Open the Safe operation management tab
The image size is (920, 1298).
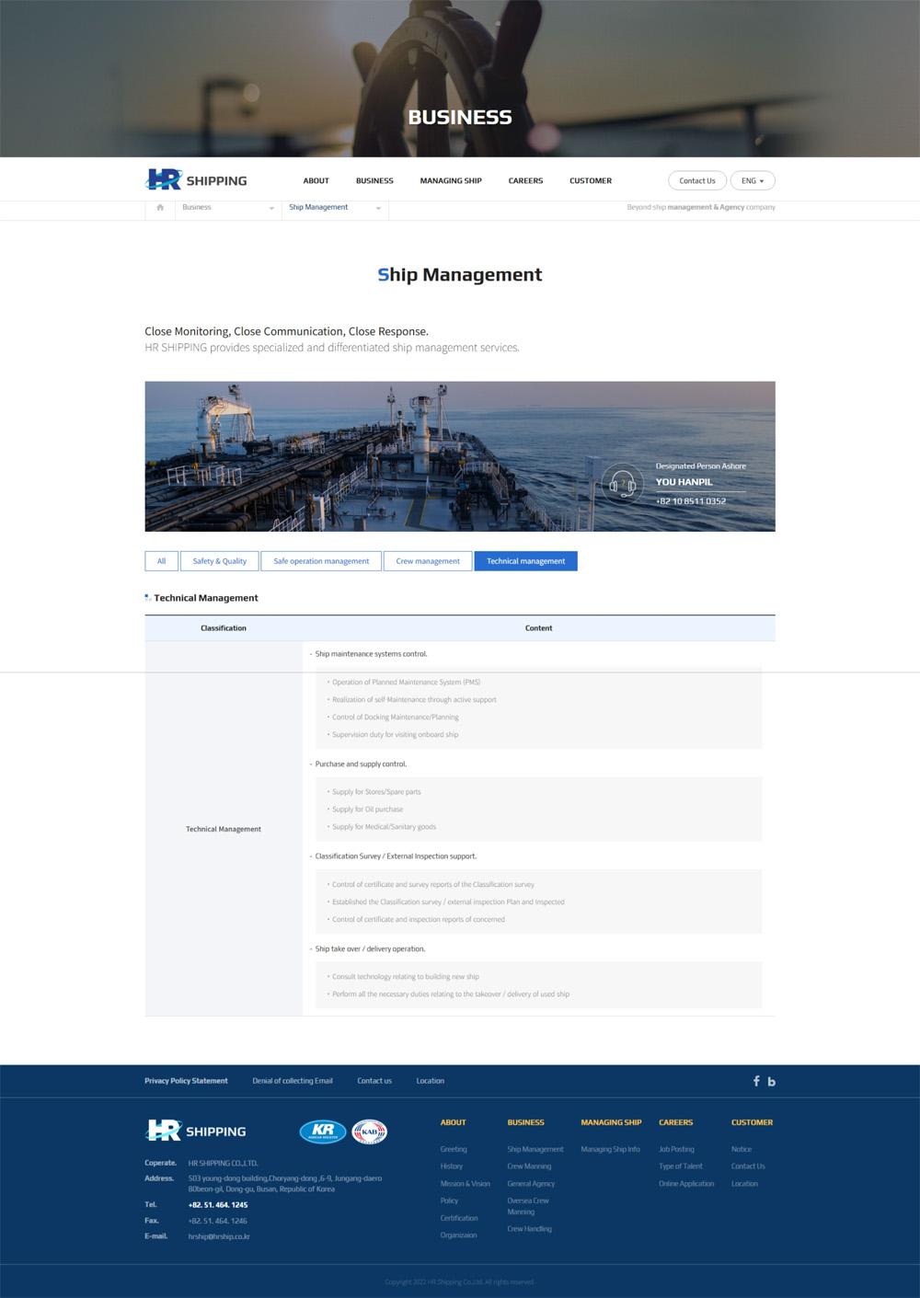click(321, 561)
